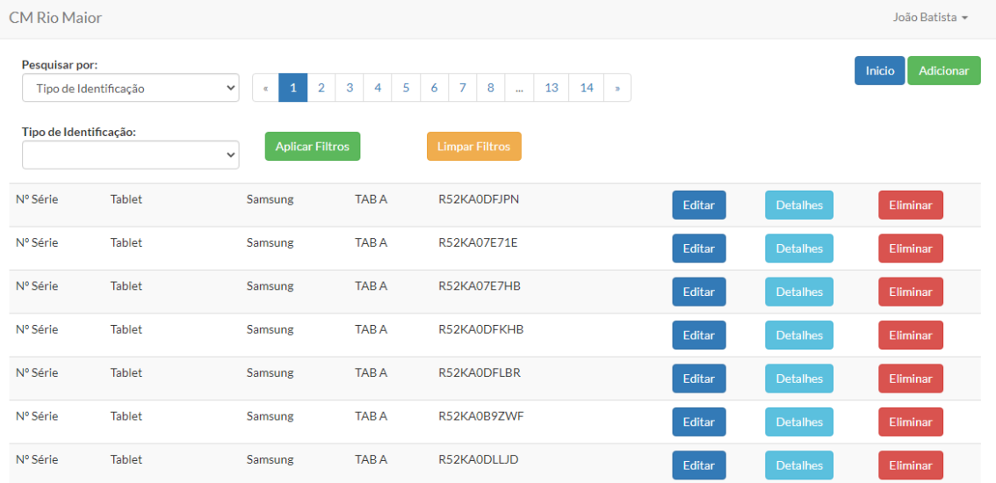The height and width of the screenshot is (483, 996).
Task: Click serial number R52KA07E7HB
Action: 480,286
